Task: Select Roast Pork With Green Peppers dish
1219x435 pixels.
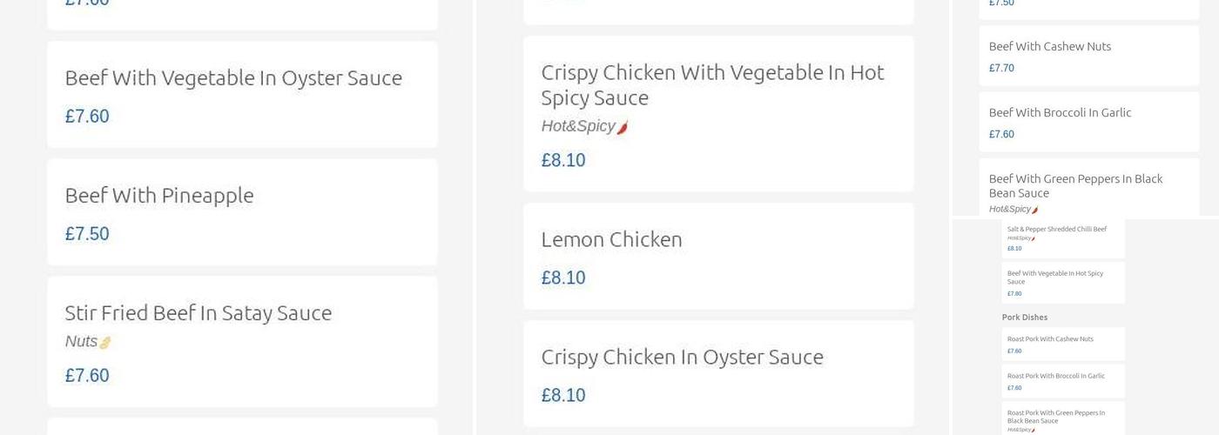Action: tap(1055, 416)
